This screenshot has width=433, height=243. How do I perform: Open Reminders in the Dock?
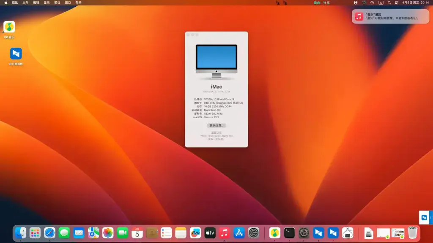pos(166,233)
